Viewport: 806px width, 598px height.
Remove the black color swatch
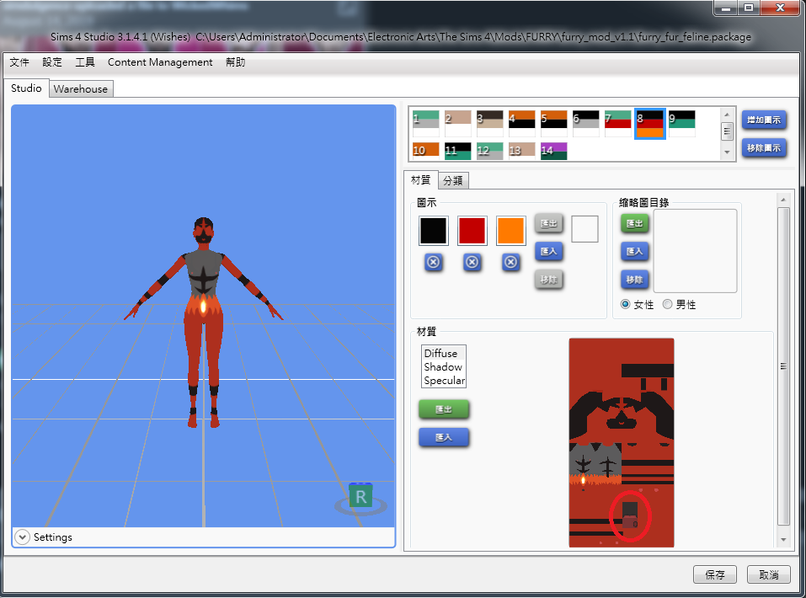(x=434, y=262)
